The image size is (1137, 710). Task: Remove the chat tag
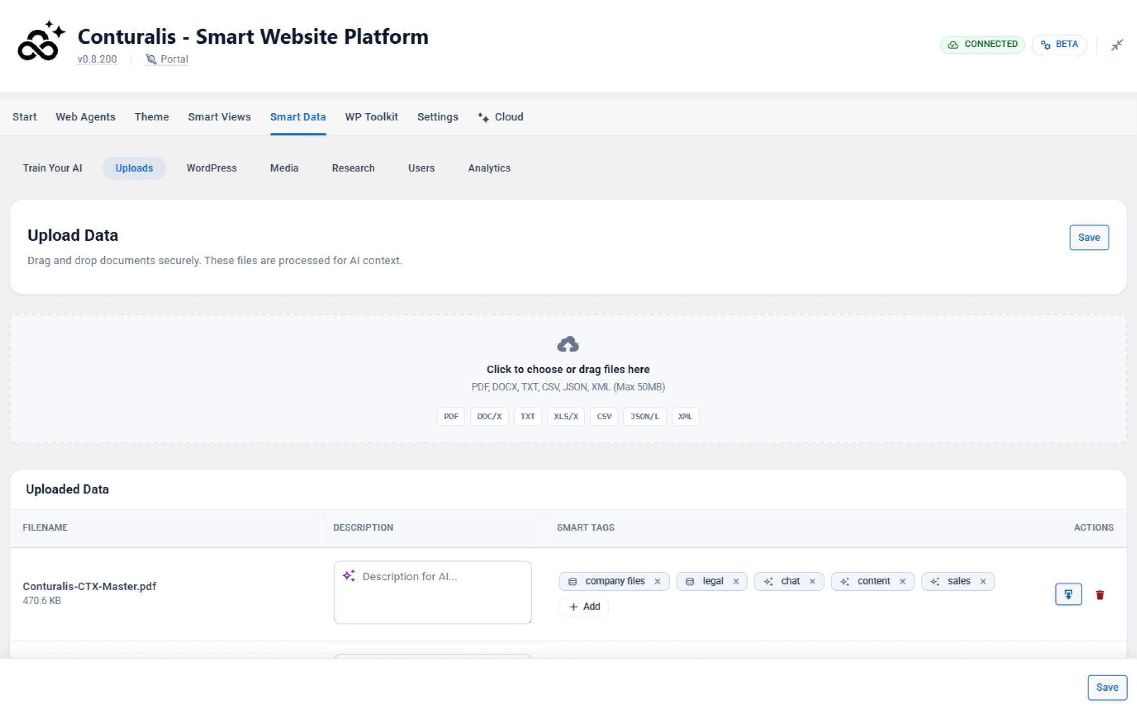pos(812,581)
